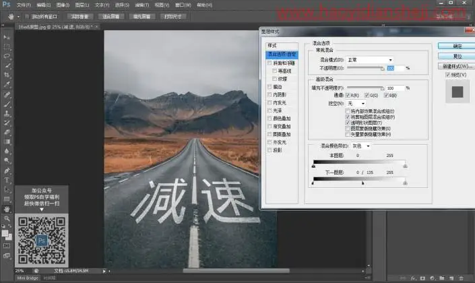Enable 内发光 (Inner Glow) checkbox
Screen dimensions: 475x283
(270, 102)
